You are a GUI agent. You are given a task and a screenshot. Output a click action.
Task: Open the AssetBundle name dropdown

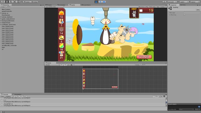[x=186, y=109]
